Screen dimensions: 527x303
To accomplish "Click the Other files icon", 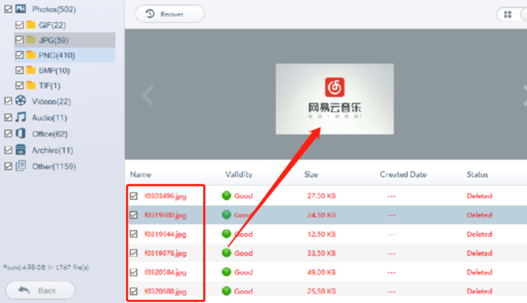I will tap(21, 166).
